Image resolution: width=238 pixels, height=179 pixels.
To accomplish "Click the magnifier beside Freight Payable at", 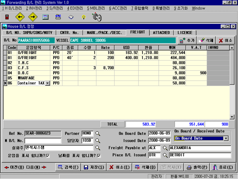I will 165,148.
